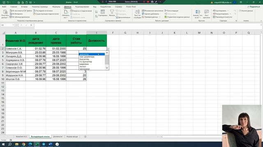The height and width of the screenshot is (147, 263).
Task: Click the insert function fx icon
Action: 31,25
